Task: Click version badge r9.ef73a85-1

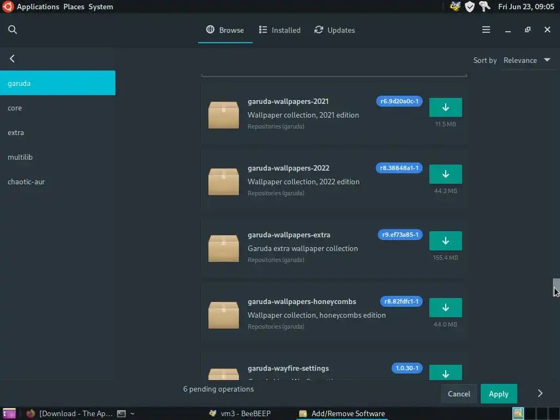Action: click(400, 235)
